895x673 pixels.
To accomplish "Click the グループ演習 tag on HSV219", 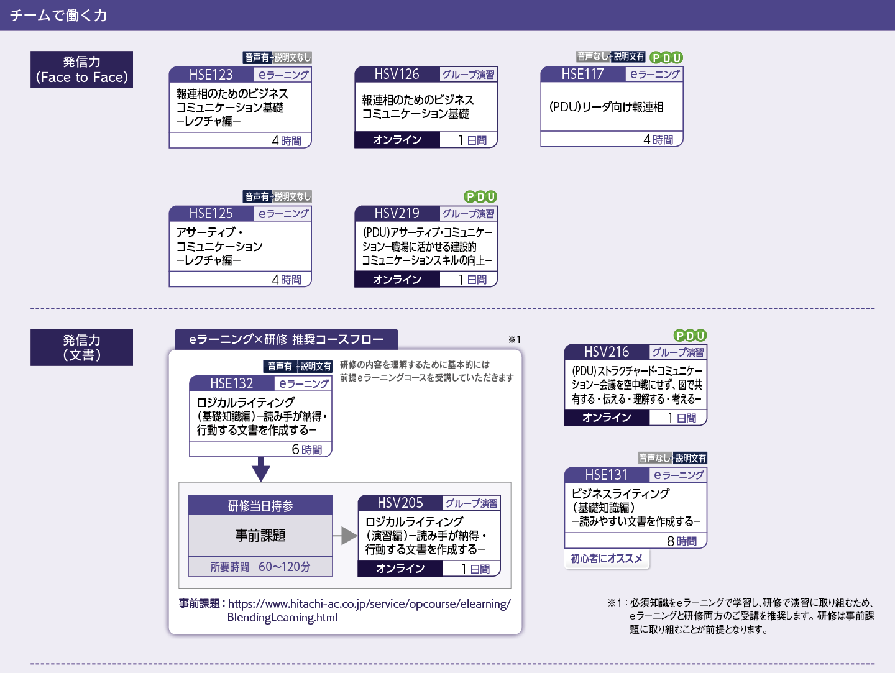I will [468, 214].
